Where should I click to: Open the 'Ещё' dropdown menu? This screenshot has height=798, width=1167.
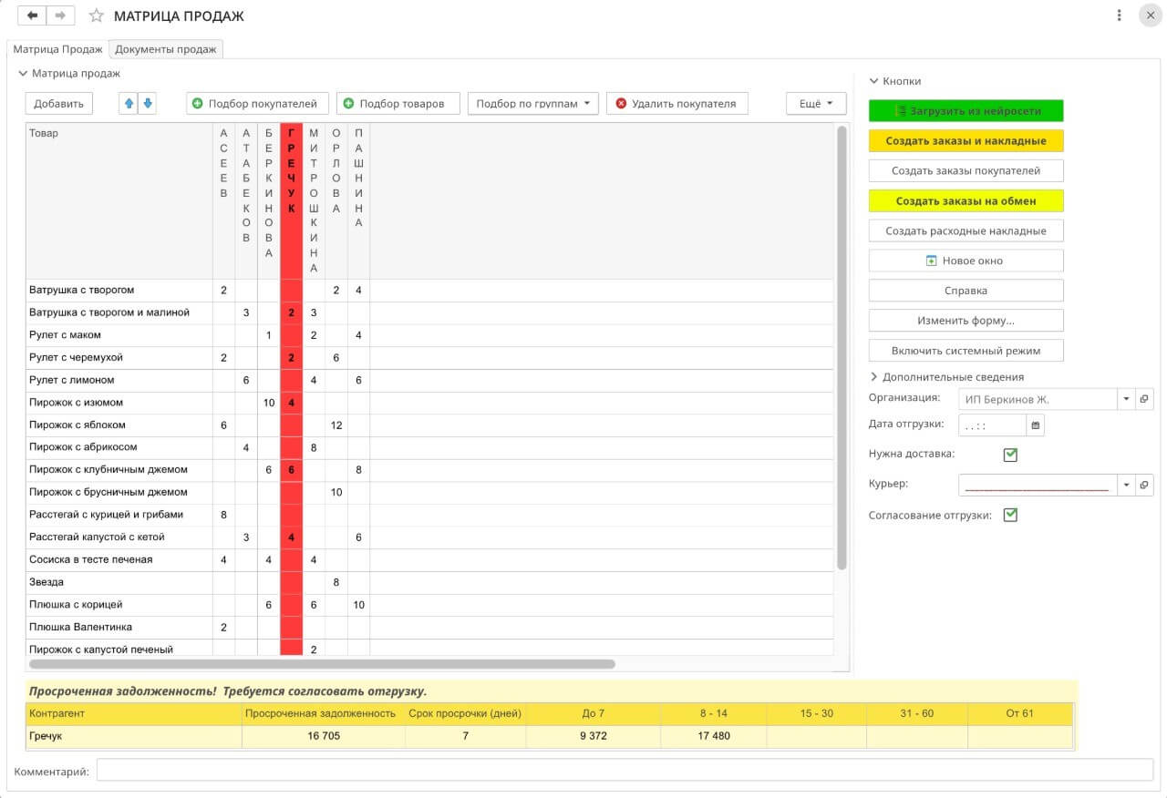click(815, 104)
